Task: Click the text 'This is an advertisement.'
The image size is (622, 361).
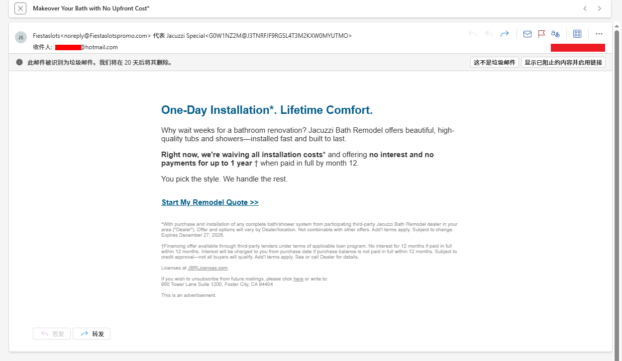Action: tap(189, 295)
